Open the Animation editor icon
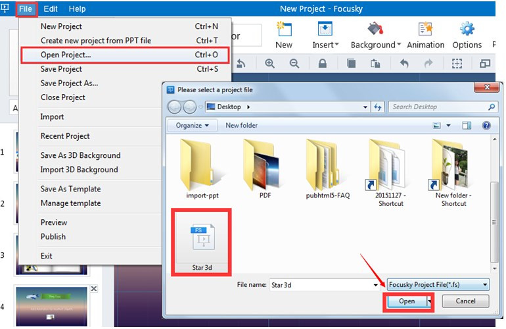 coord(425,29)
